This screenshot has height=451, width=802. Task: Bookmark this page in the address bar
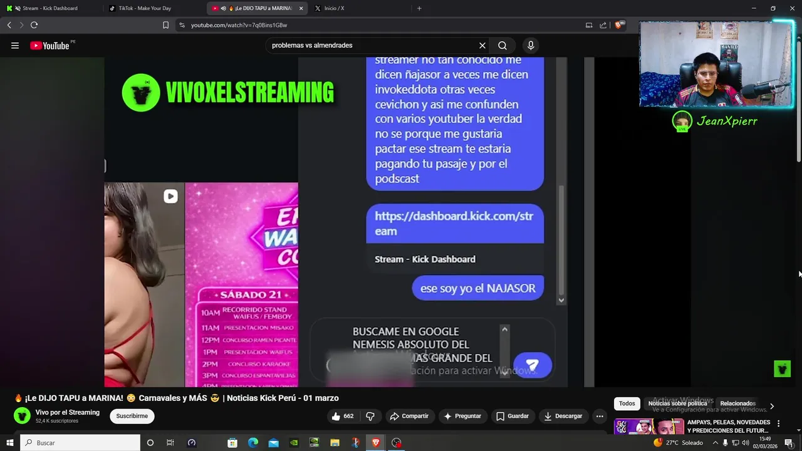165,25
